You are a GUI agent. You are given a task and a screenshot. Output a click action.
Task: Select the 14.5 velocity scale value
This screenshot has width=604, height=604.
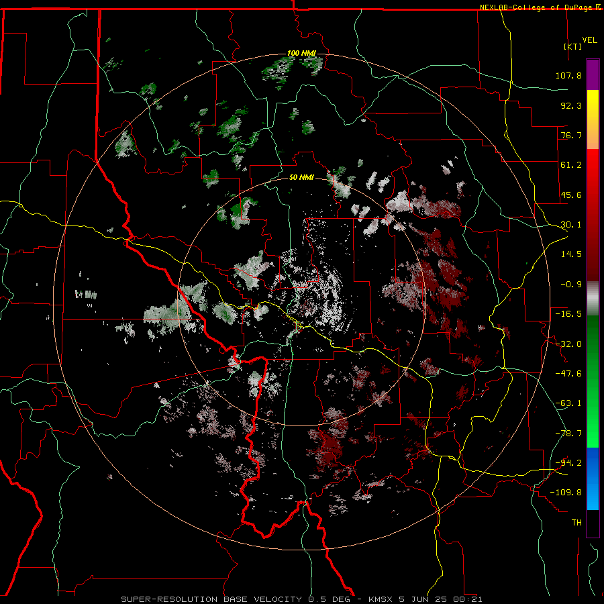(x=571, y=254)
